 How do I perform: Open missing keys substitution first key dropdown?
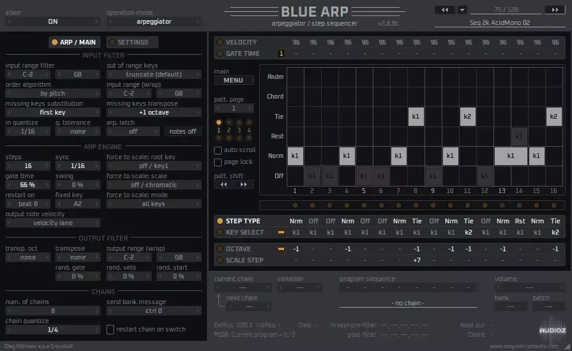coord(53,112)
